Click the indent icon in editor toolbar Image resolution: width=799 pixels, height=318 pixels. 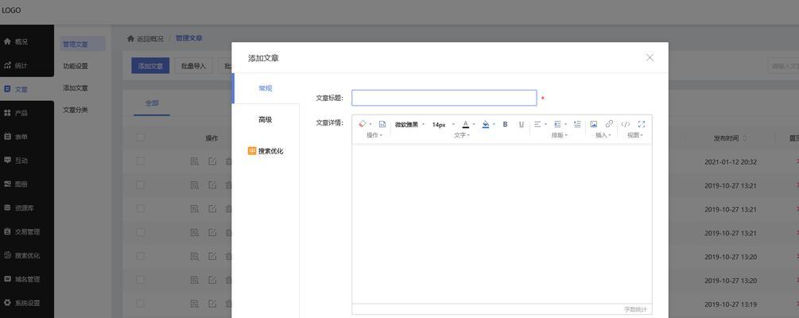coord(577,124)
